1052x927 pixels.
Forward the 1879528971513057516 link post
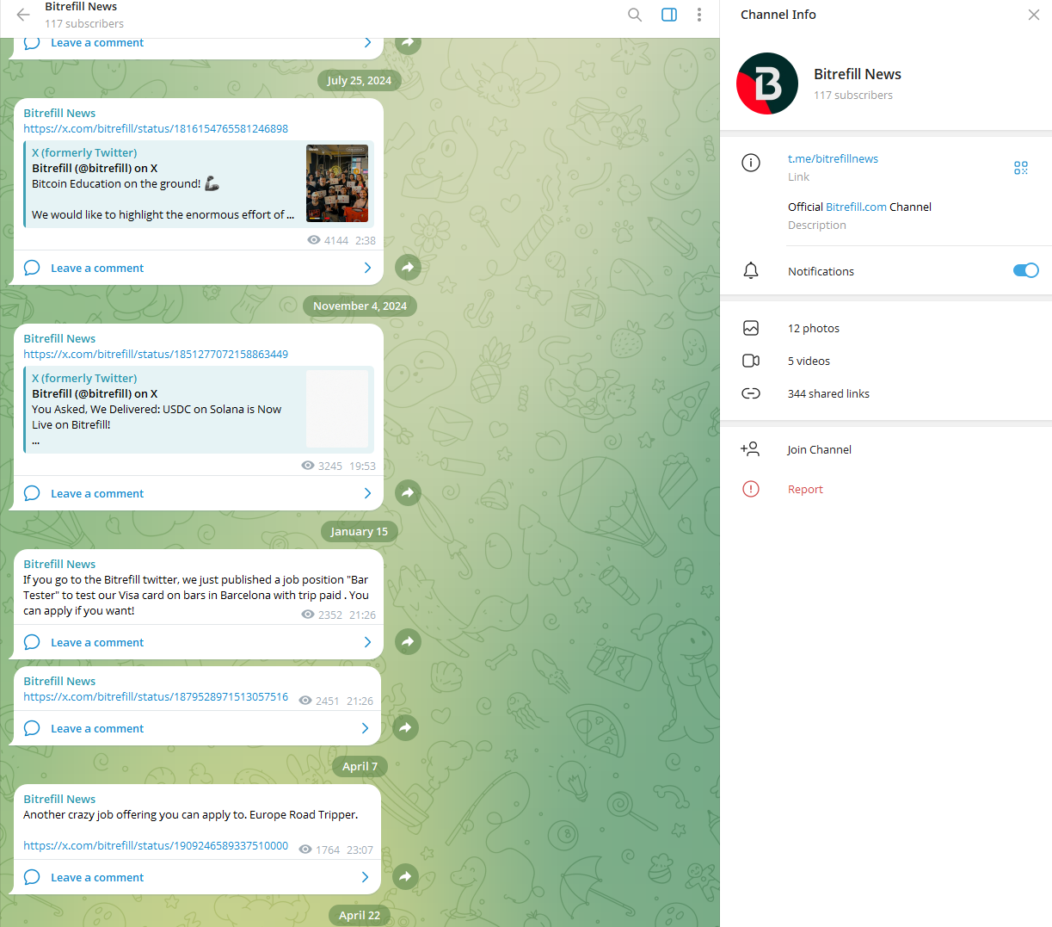point(405,727)
